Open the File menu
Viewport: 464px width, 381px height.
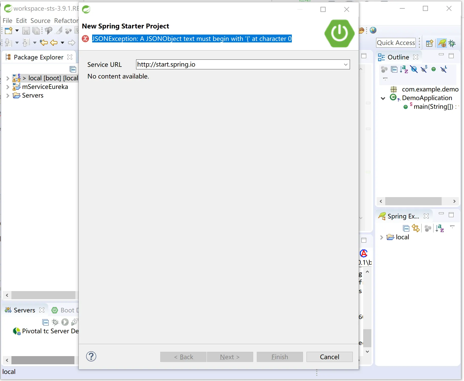[x=7, y=21]
